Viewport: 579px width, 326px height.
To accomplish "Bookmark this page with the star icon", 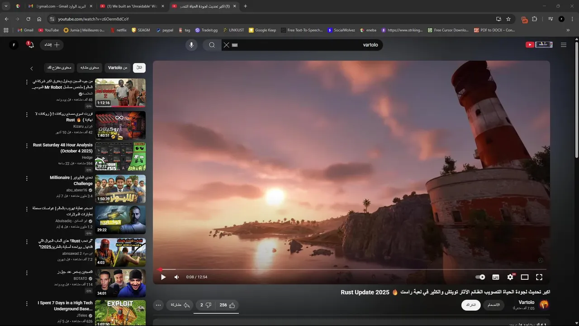I will pyautogui.click(x=508, y=19).
